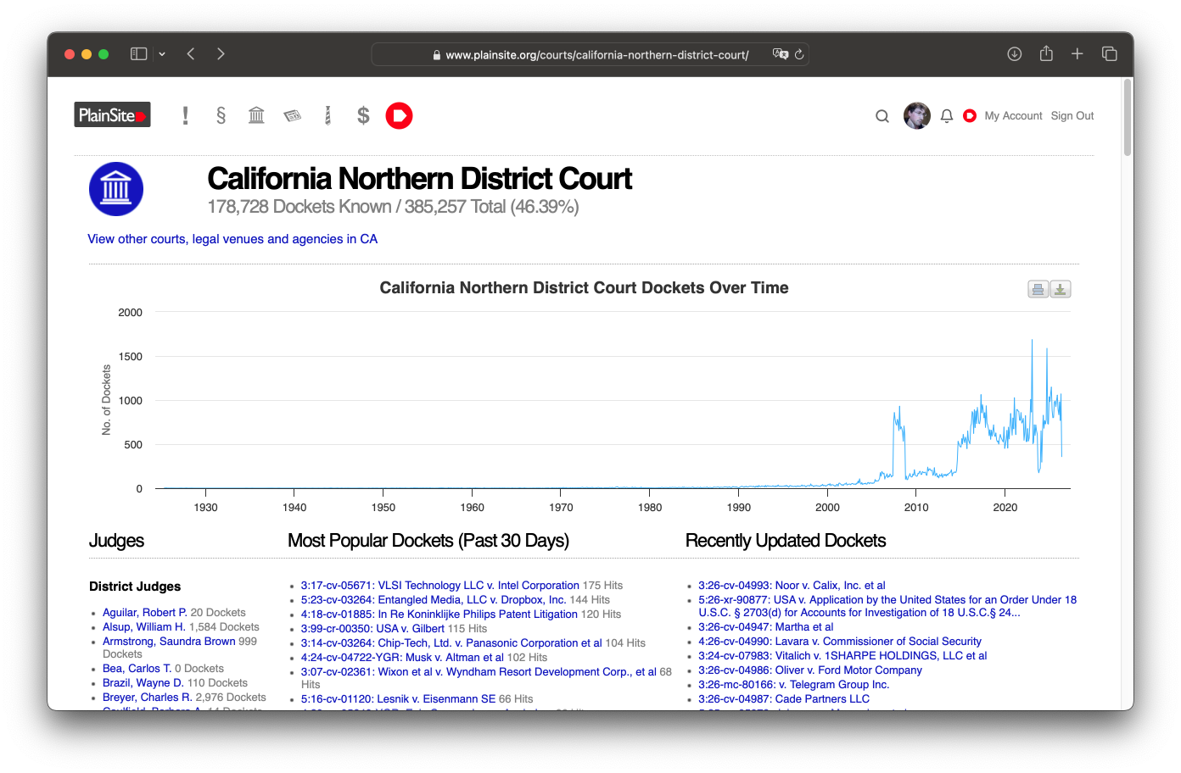Open the courthouse building nav icon
1181x773 pixels.
pos(256,115)
